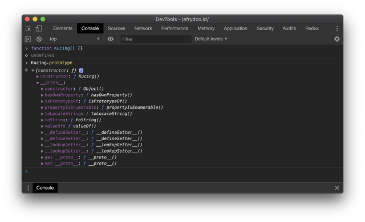Click the macOS yellow minimize window button
The width and height of the screenshot is (365, 222).
pos(35,19)
